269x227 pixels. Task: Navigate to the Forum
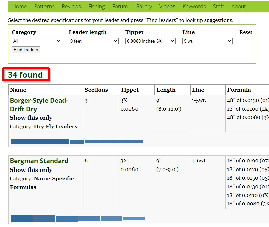point(120,6)
